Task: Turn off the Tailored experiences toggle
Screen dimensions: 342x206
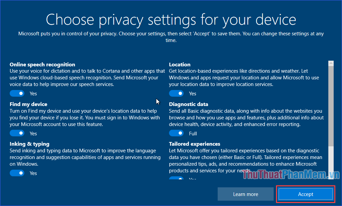Action: (x=176, y=179)
